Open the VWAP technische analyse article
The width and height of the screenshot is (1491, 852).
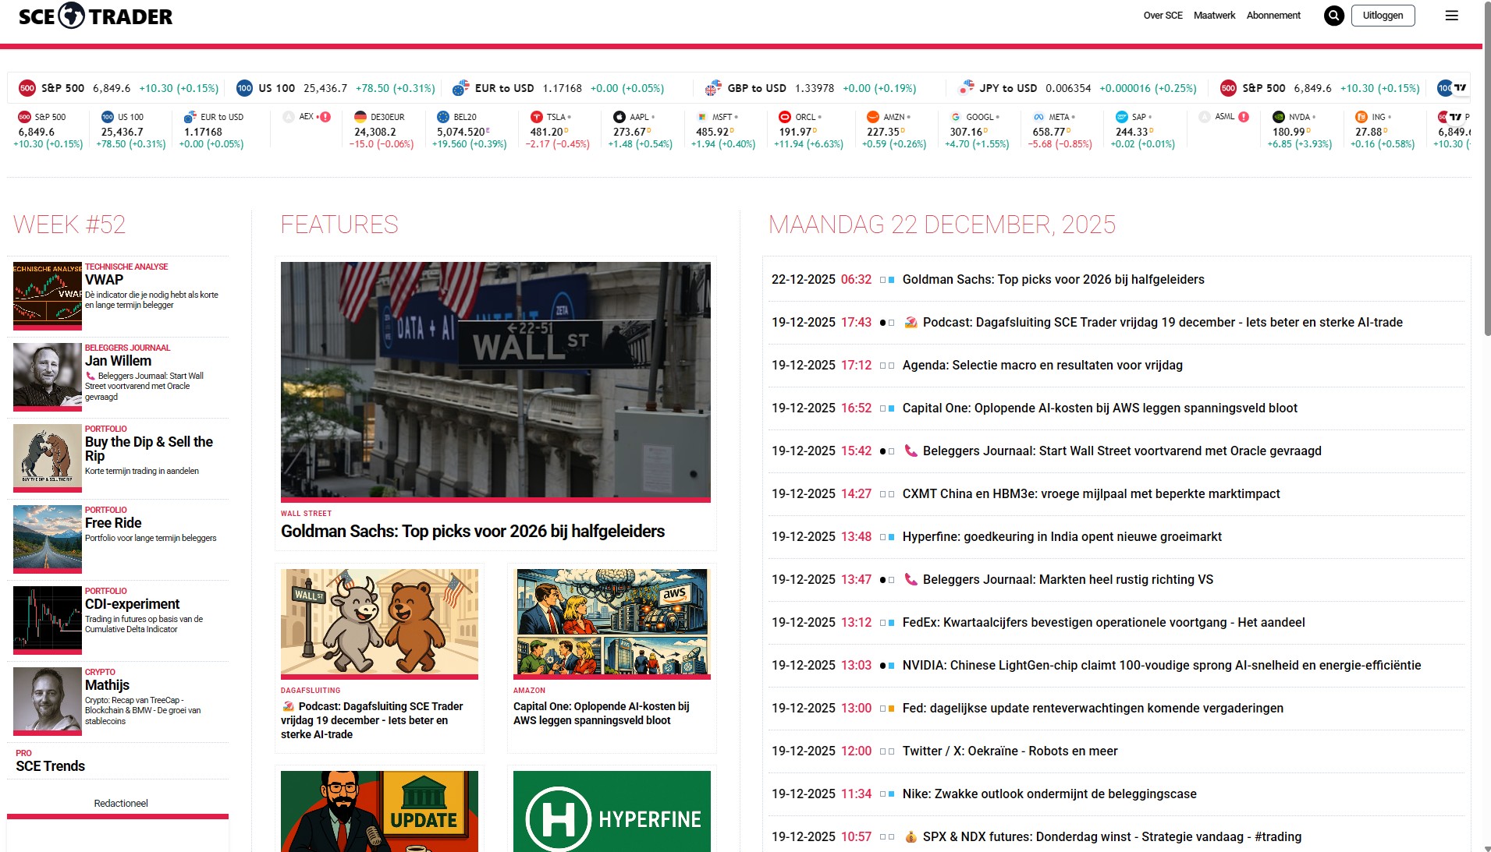click(x=104, y=280)
